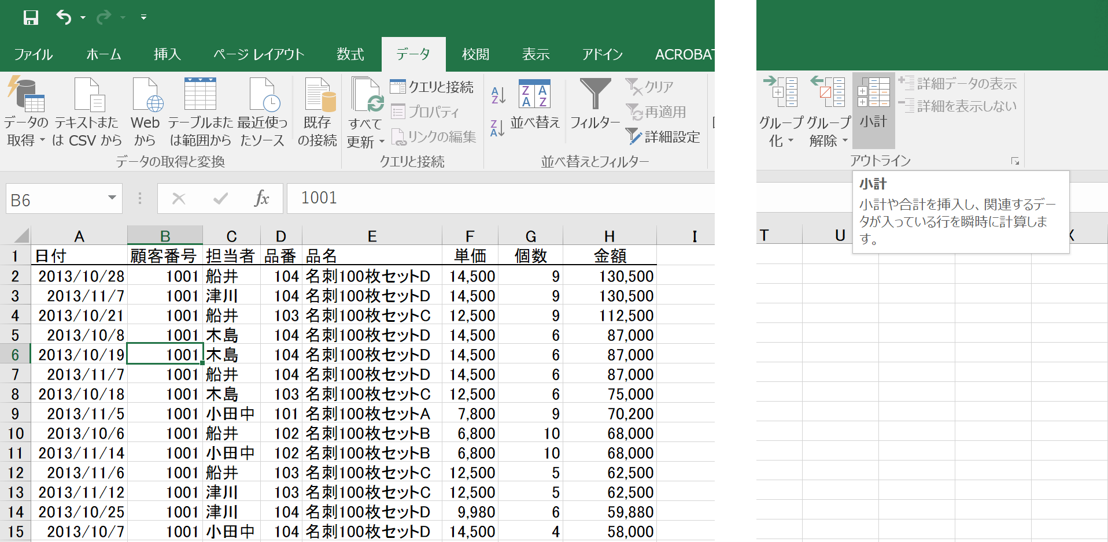The height and width of the screenshot is (542, 1108).
Task: Click the クエリと接続 button
Action: coord(432,87)
